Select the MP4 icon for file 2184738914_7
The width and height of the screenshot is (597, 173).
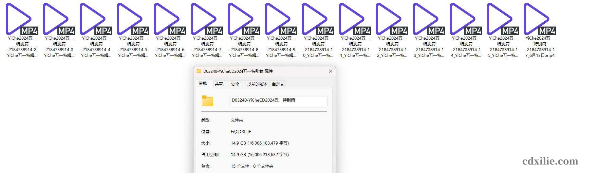[x=207, y=19]
